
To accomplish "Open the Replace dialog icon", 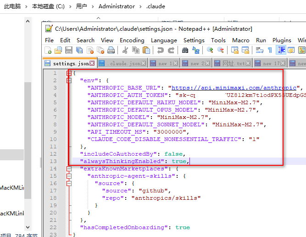I will (196, 50).
